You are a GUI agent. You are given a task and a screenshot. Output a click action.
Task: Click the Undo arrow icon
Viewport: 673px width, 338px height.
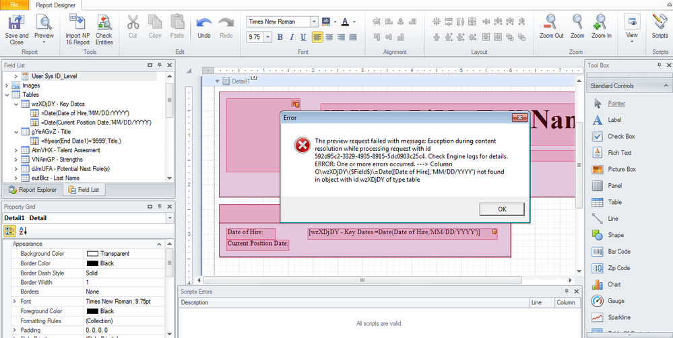point(204,23)
